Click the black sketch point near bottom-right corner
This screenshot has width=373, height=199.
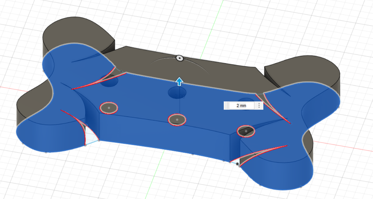237,164
